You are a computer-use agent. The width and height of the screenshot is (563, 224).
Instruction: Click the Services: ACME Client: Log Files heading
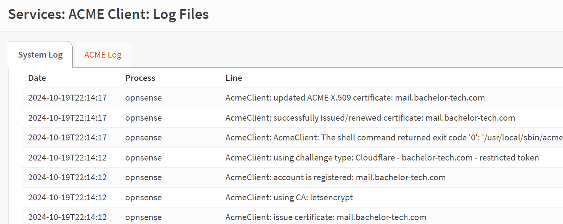coord(109,15)
